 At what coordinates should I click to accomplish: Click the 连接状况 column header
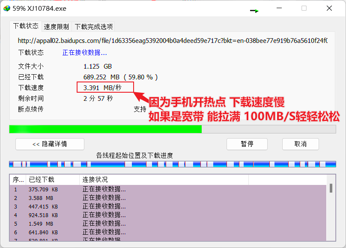click(164, 179)
